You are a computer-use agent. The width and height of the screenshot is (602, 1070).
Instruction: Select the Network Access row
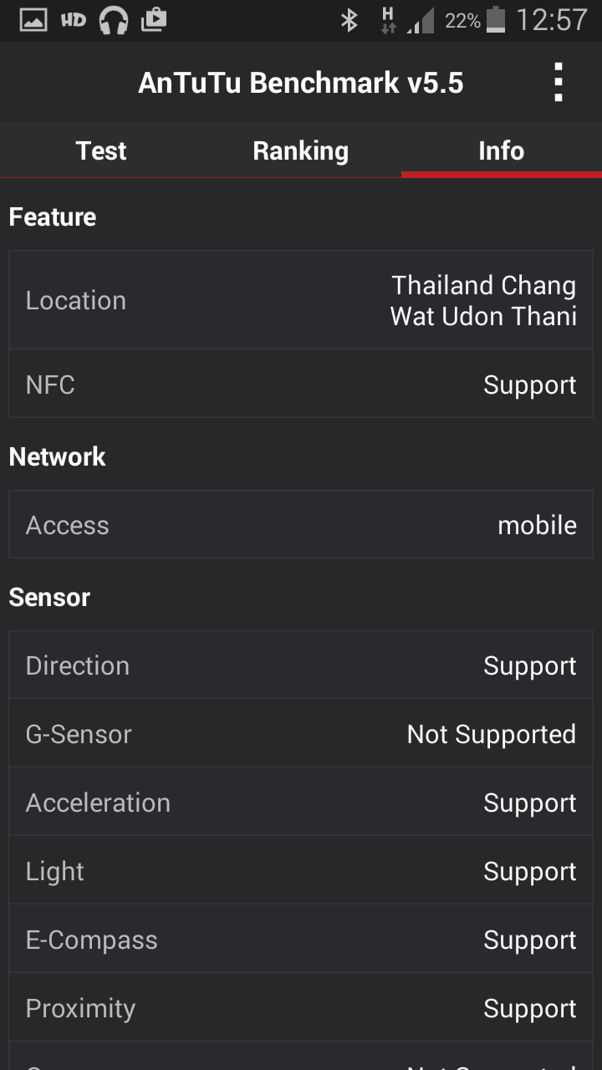[x=301, y=525]
